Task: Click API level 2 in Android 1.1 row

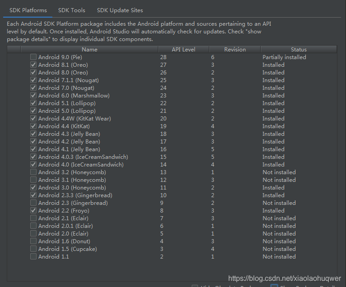Action: (x=162, y=256)
